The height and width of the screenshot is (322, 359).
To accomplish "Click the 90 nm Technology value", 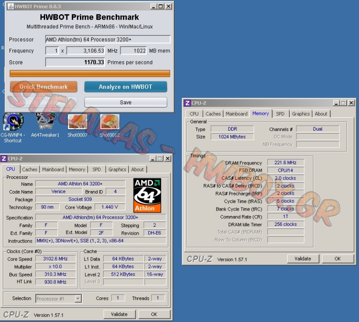I will (x=47, y=207).
